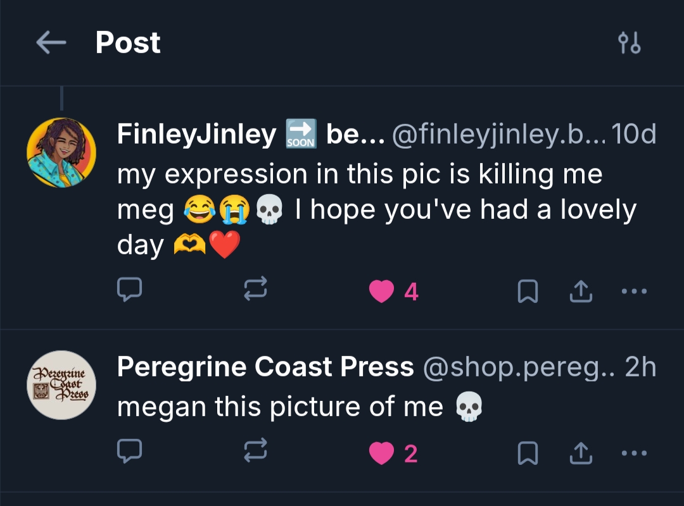Repost Peregrine Coast Press post
The height and width of the screenshot is (506, 684).
(256, 453)
